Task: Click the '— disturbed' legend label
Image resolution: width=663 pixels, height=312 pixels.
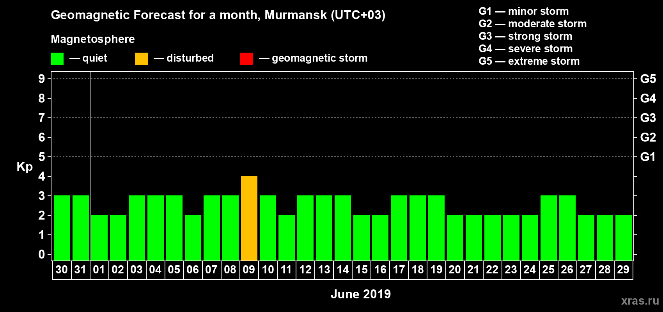Action: pos(184,58)
